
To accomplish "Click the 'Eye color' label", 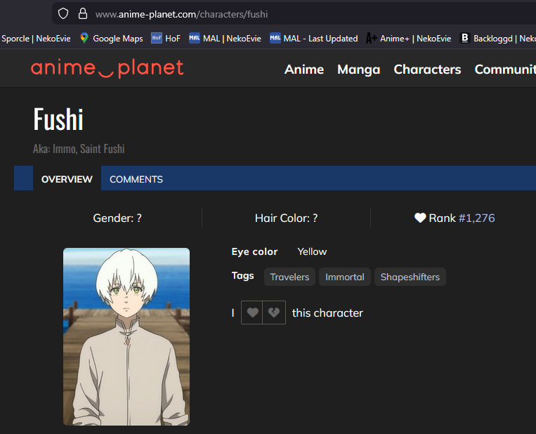I will [x=254, y=251].
